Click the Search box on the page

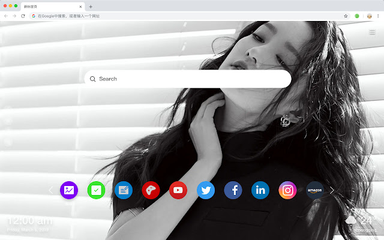(188, 79)
